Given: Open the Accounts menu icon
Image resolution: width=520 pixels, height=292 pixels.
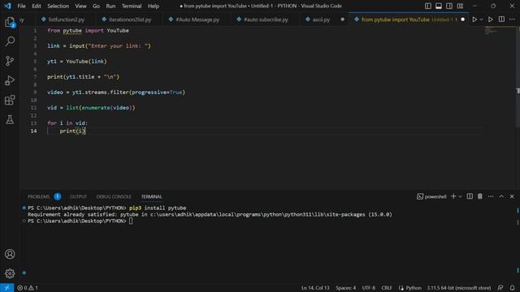Looking at the screenshot, I should [10, 254].
